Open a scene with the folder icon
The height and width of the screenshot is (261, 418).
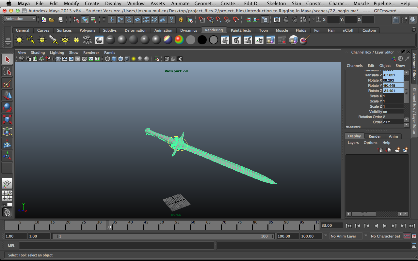(52, 20)
